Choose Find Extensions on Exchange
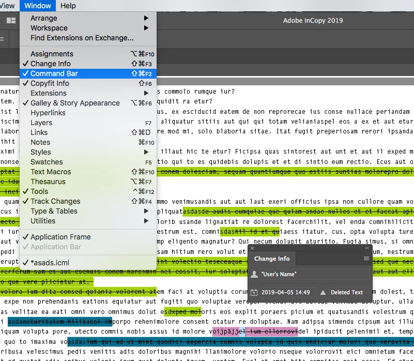This screenshot has width=414, height=361. [x=88, y=38]
